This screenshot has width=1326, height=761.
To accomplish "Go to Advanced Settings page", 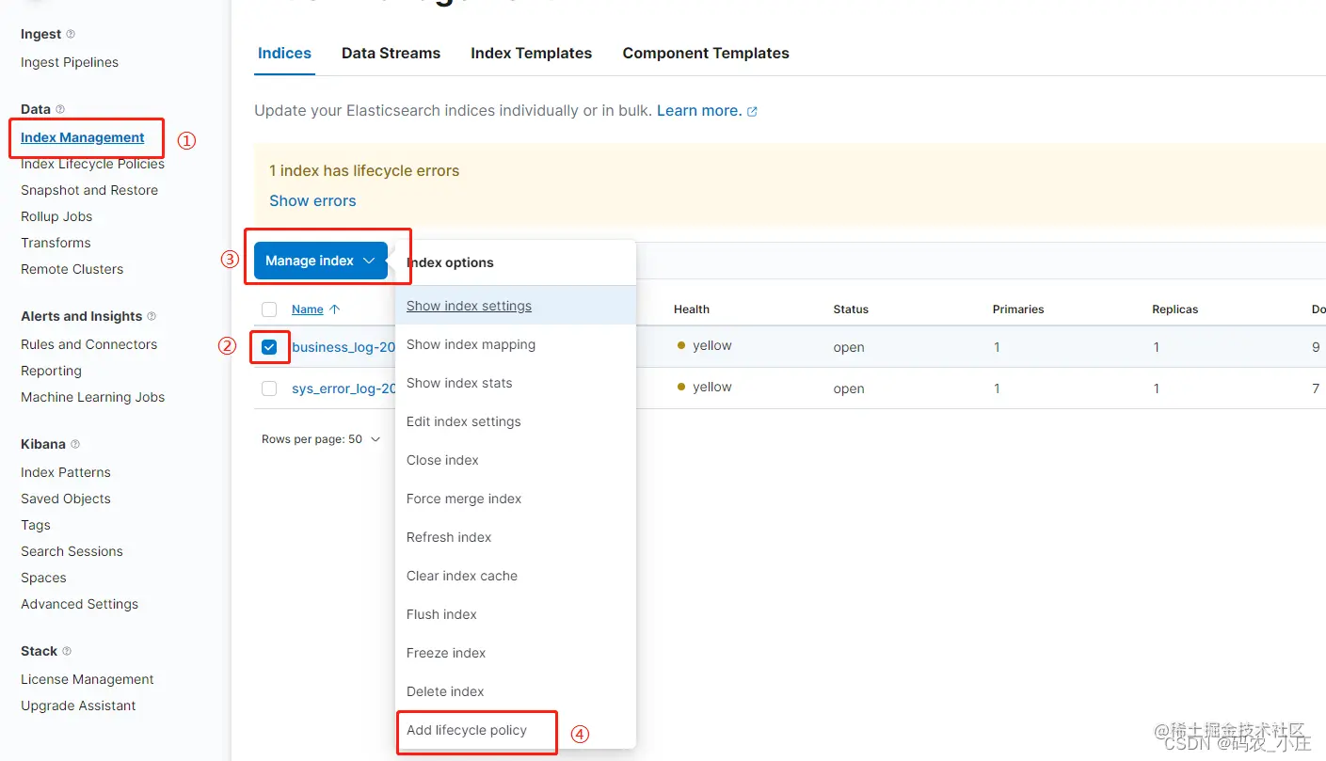I will pyautogui.click(x=79, y=604).
